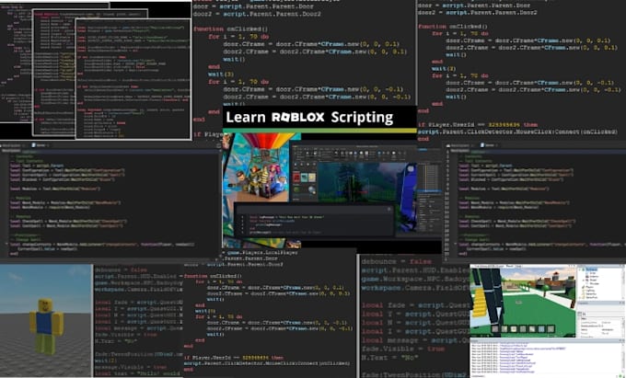
Task: Click the Roblox noob character preview
Action: pos(46,326)
